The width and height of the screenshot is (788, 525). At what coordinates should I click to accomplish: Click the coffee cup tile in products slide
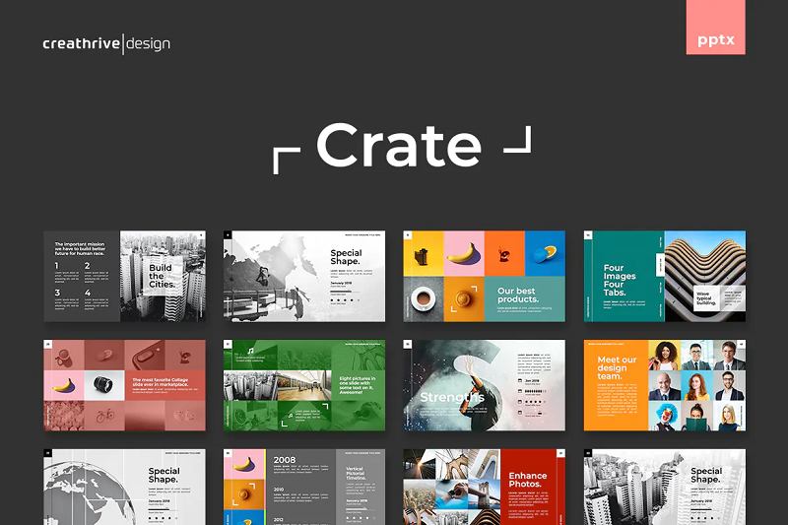point(423,297)
